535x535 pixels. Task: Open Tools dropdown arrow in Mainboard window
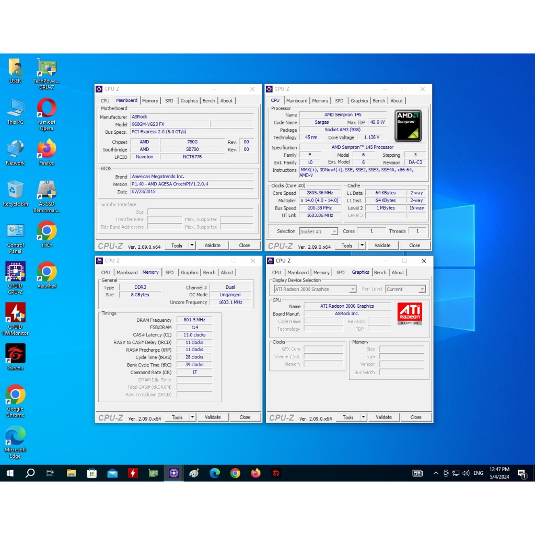(192, 246)
